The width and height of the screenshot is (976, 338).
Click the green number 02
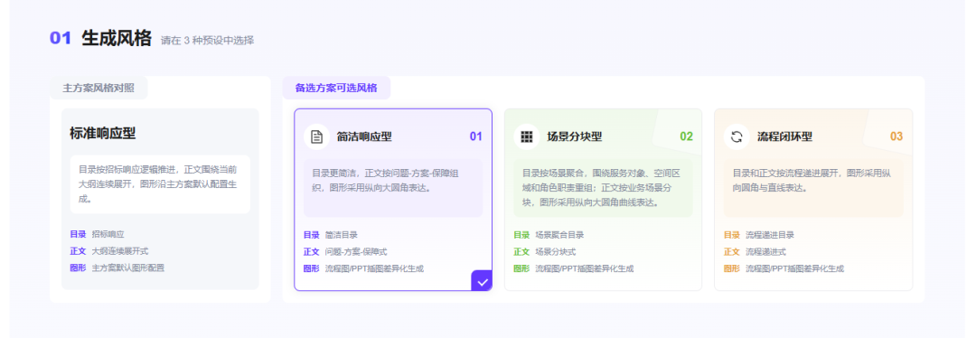click(686, 137)
